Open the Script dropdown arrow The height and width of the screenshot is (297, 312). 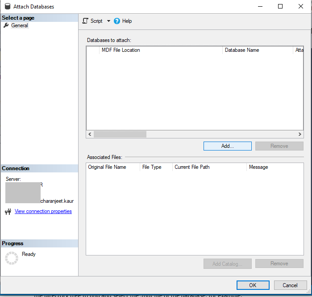(108, 21)
